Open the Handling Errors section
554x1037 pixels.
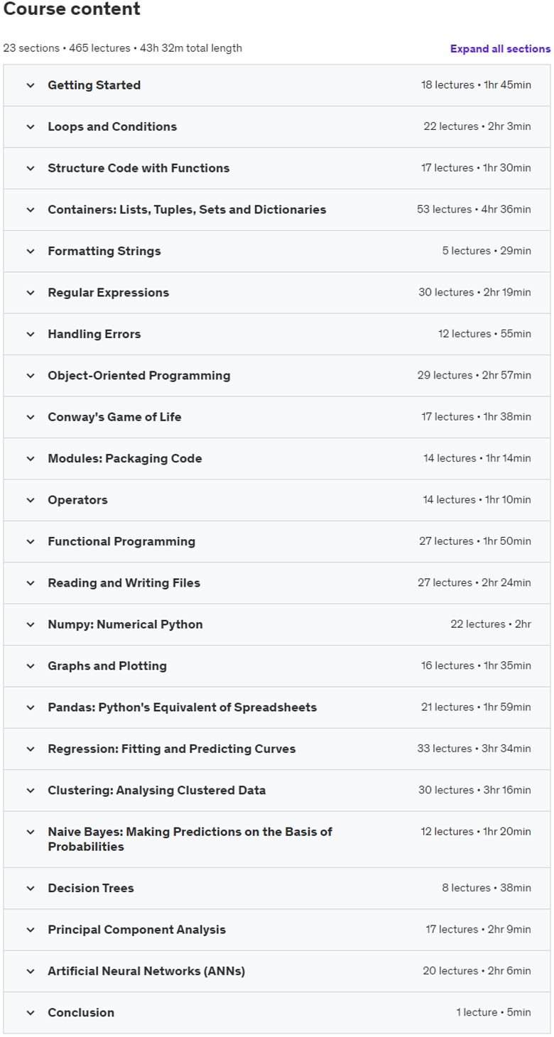[x=277, y=334]
